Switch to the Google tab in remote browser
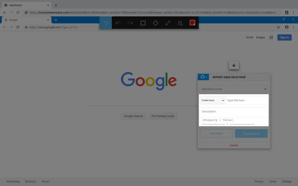 [x=27, y=20]
